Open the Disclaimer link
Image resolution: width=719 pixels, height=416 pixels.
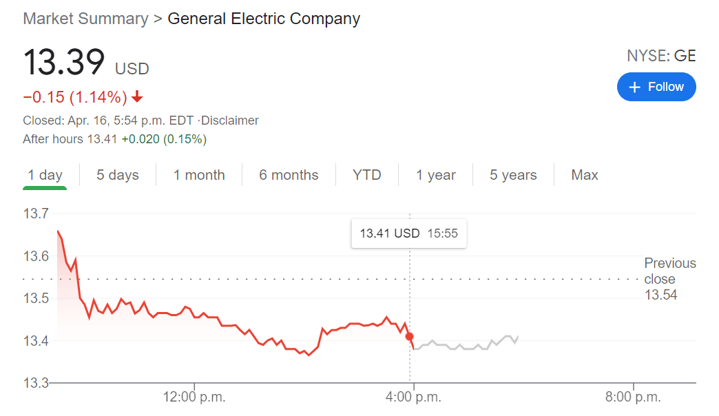230,121
